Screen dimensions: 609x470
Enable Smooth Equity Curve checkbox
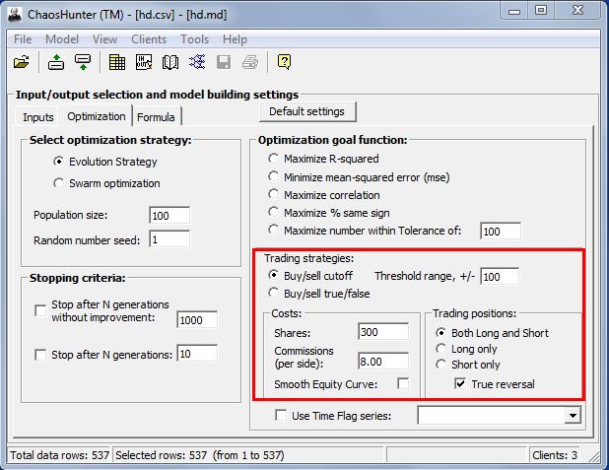coord(403,383)
